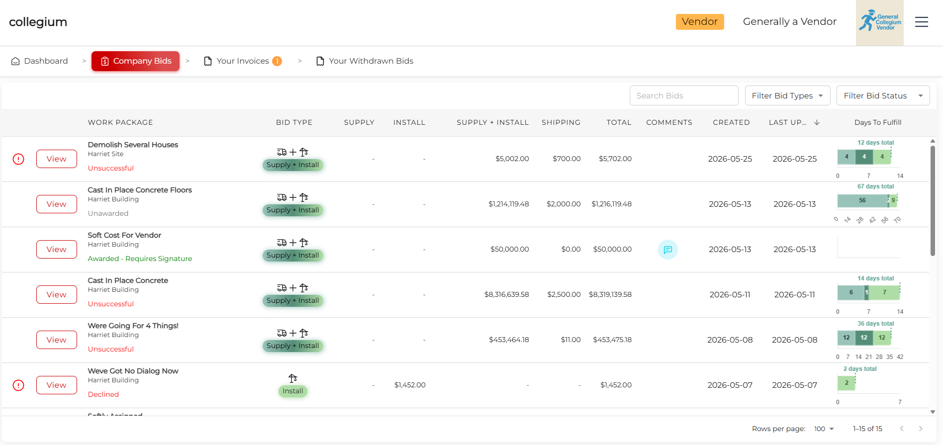This screenshot has height=445, width=943.
Task: Open the comment bubble on Soft Cost For Vendor
Action: coord(667,250)
